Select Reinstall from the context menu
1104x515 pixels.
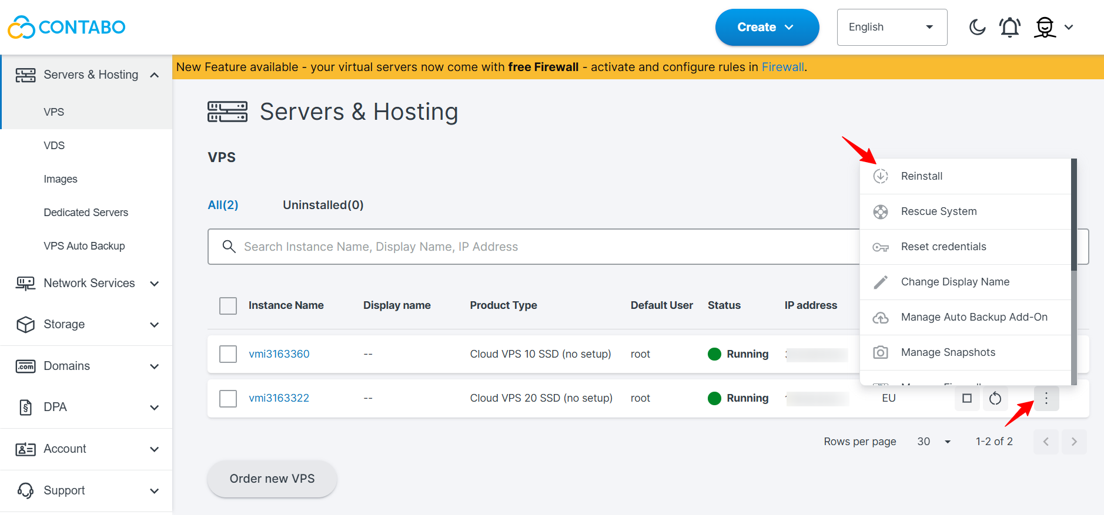965,176
